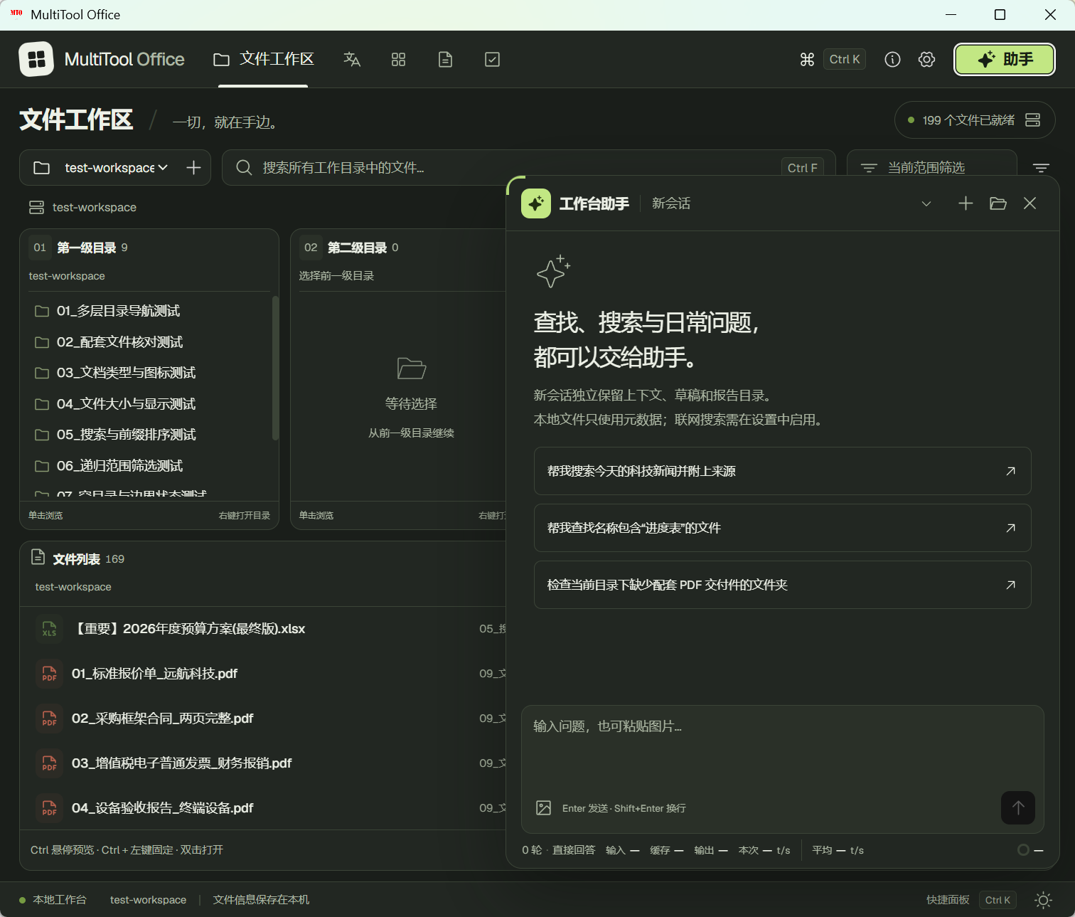
Task: Focus the 搜索所有工作目录中的文件 search field
Action: (529, 168)
